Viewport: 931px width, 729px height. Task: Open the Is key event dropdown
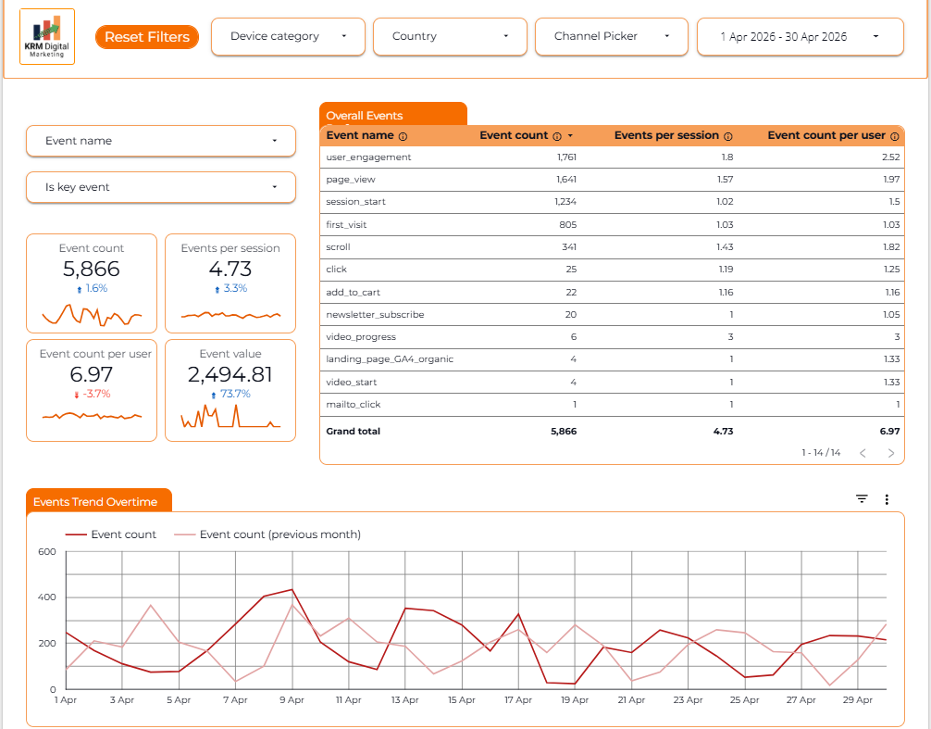(161, 187)
